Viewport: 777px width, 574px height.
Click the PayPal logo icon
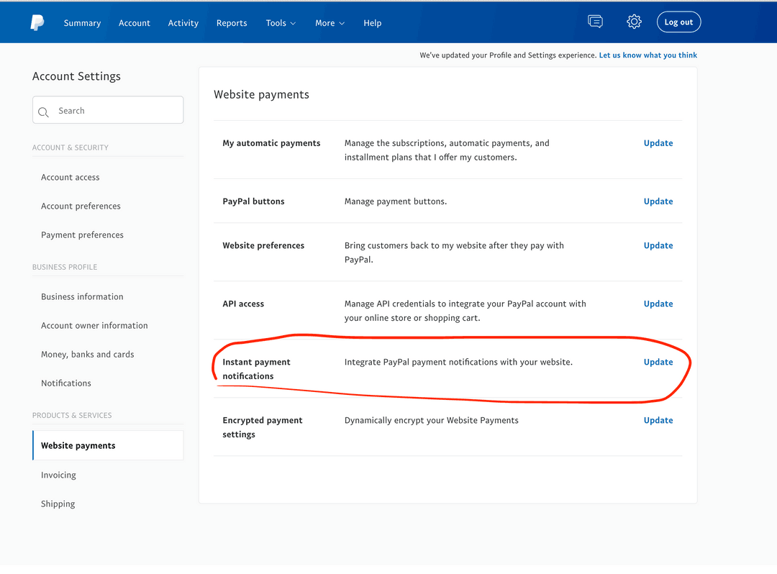(x=37, y=23)
